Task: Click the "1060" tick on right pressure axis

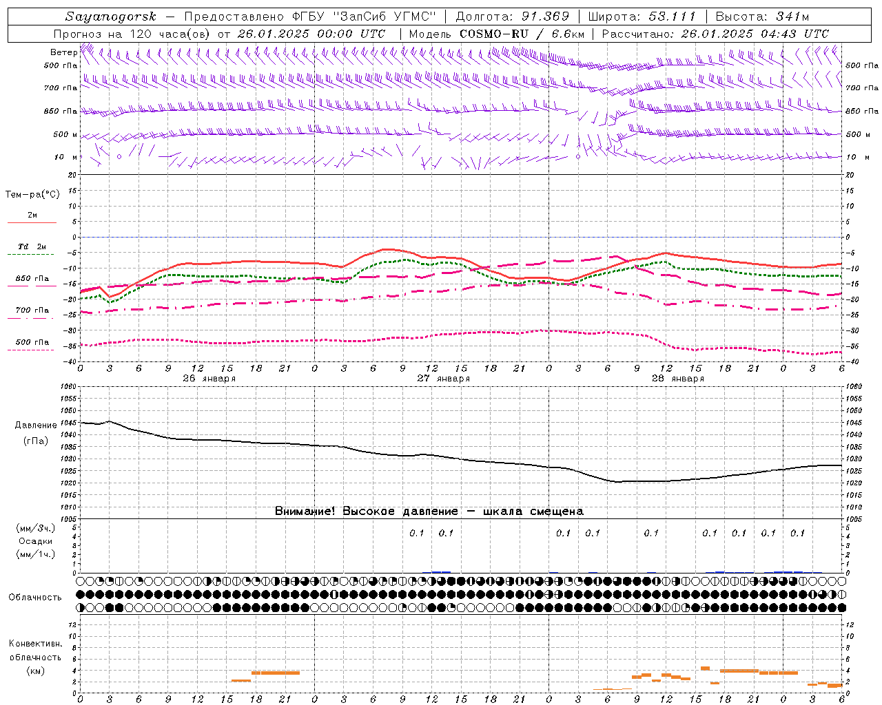Action: [x=854, y=387]
